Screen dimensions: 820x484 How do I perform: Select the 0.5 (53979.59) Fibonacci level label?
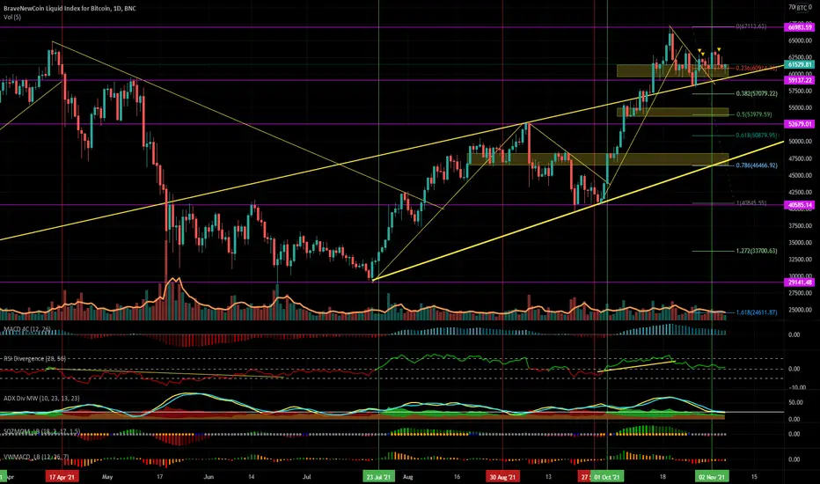pos(754,114)
